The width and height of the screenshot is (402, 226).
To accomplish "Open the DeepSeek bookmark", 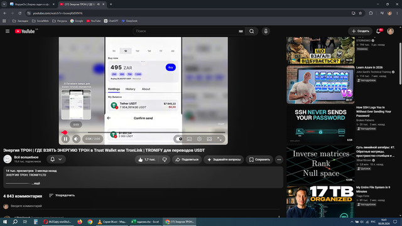I will pyautogui.click(x=129, y=21).
